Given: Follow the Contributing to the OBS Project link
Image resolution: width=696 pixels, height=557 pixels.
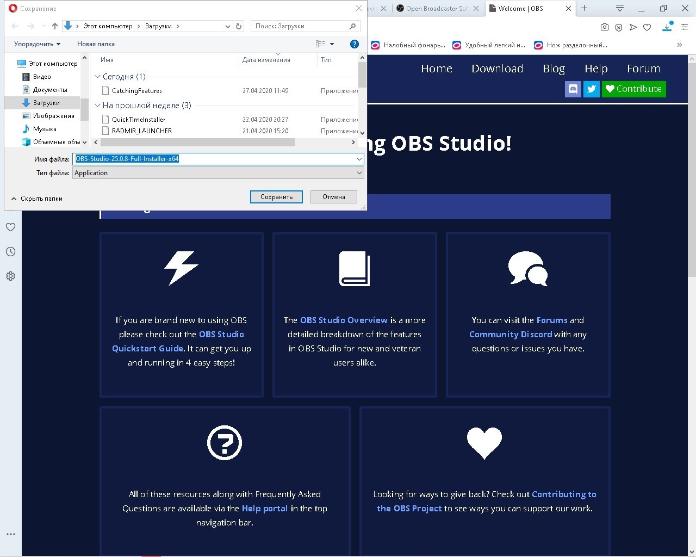Looking at the screenshot, I should [487, 502].
